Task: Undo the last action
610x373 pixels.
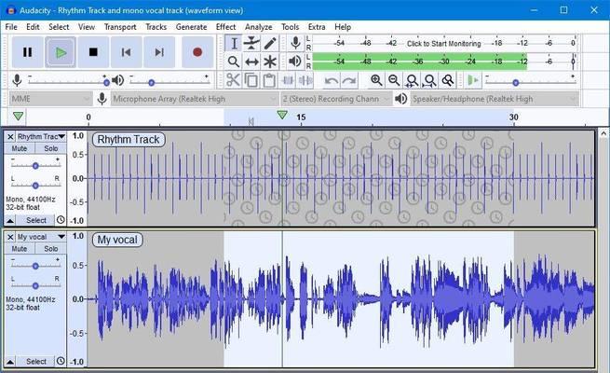Action: (331, 80)
